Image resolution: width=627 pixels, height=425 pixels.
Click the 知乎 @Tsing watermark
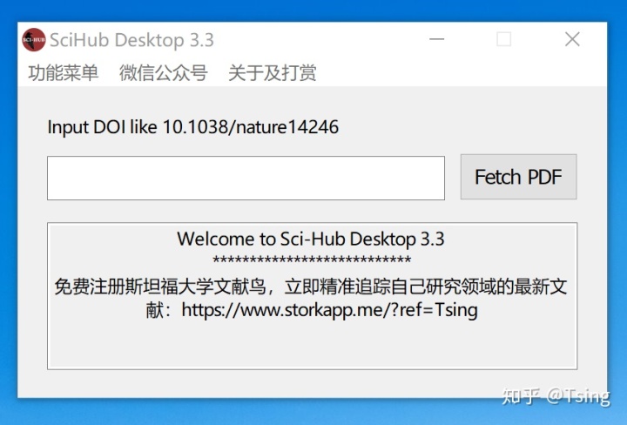pyautogui.click(x=556, y=396)
